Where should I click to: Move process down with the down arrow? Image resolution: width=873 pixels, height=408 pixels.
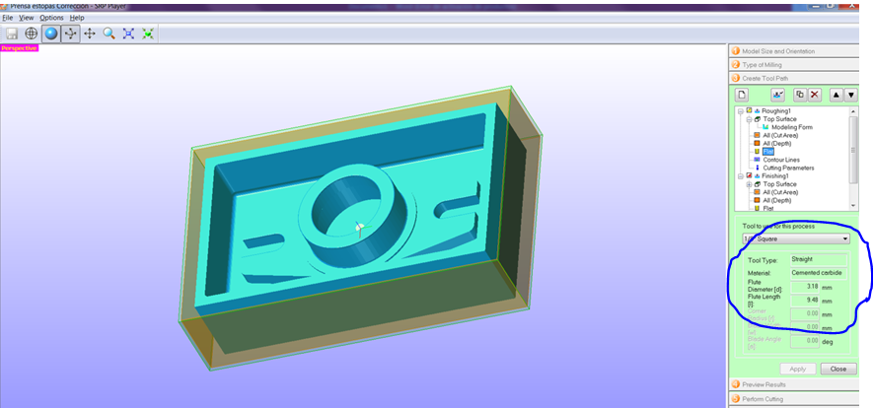pyautogui.click(x=850, y=95)
